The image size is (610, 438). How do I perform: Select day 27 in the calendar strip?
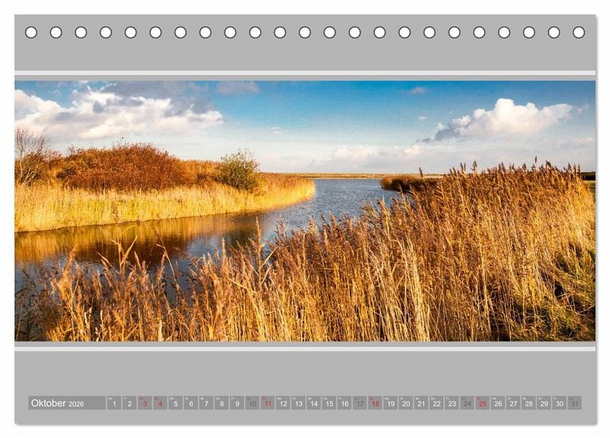tap(513, 403)
